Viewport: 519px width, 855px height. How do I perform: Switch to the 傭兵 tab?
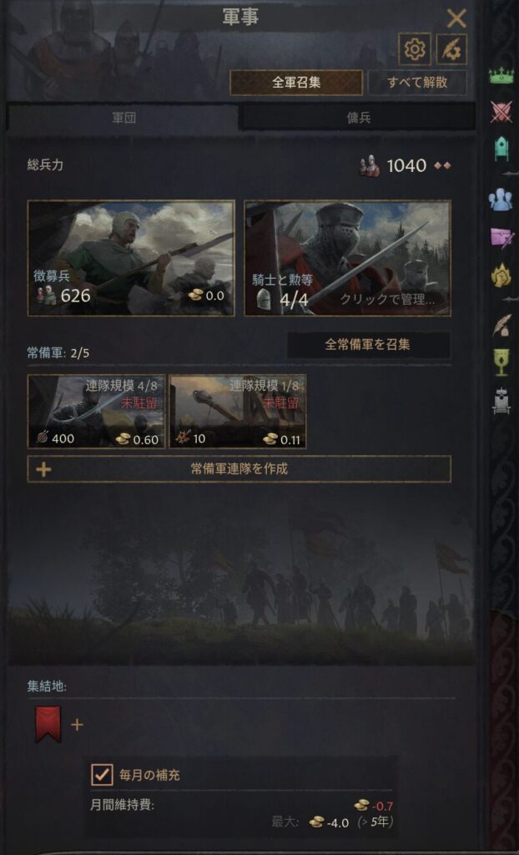point(358,118)
